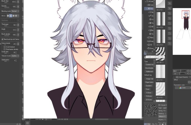Click the paste material to canvas icon

pos(153,124)
